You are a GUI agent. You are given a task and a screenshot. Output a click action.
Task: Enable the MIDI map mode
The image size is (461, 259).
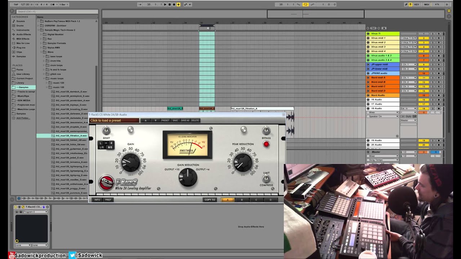[427, 4]
